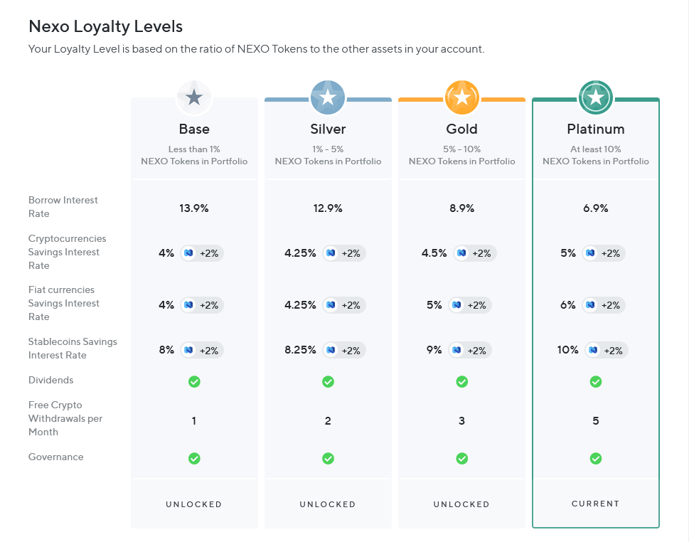The width and height of the screenshot is (689, 542).
Task: Click the Gold level orange star badge
Action: pyautogui.click(x=462, y=97)
